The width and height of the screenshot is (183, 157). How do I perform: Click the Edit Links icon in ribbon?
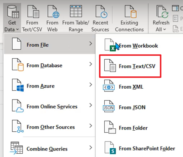click(x=175, y=29)
